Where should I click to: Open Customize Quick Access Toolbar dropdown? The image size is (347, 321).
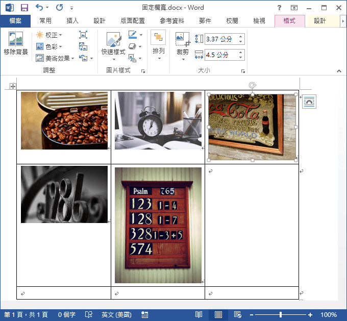click(x=71, y=8)
